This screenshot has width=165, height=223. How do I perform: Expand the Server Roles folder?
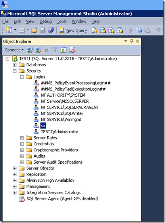[22, 138]
